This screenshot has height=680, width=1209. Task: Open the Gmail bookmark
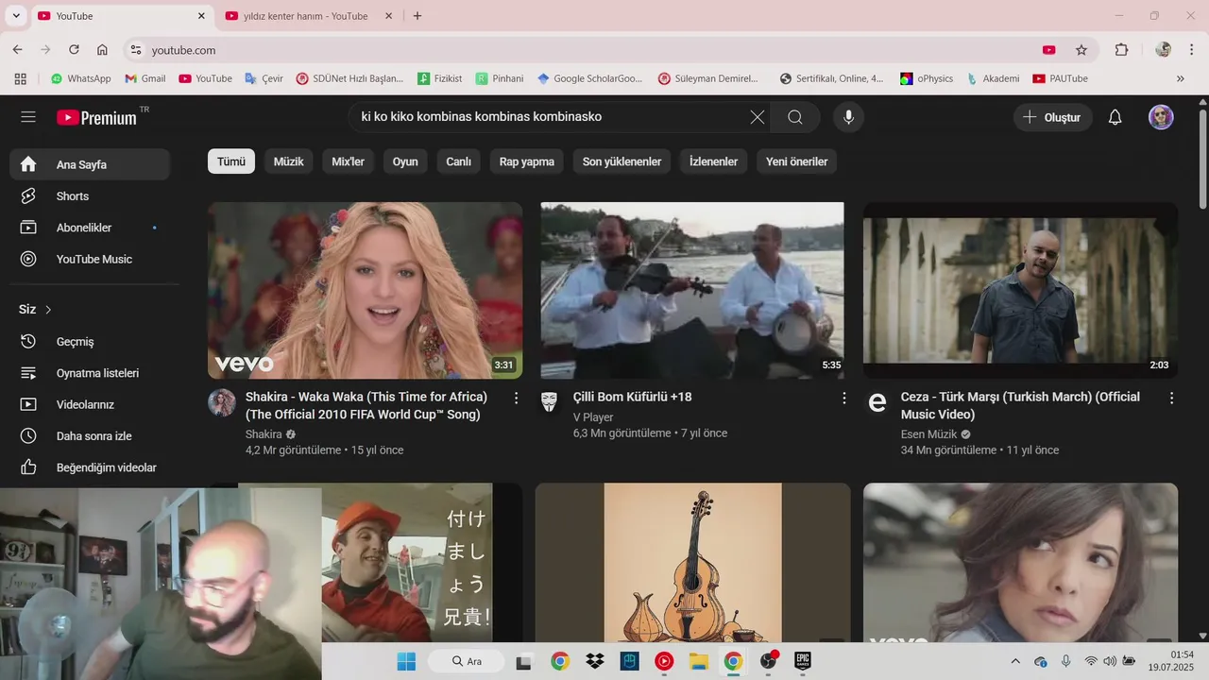click(145, 78)
